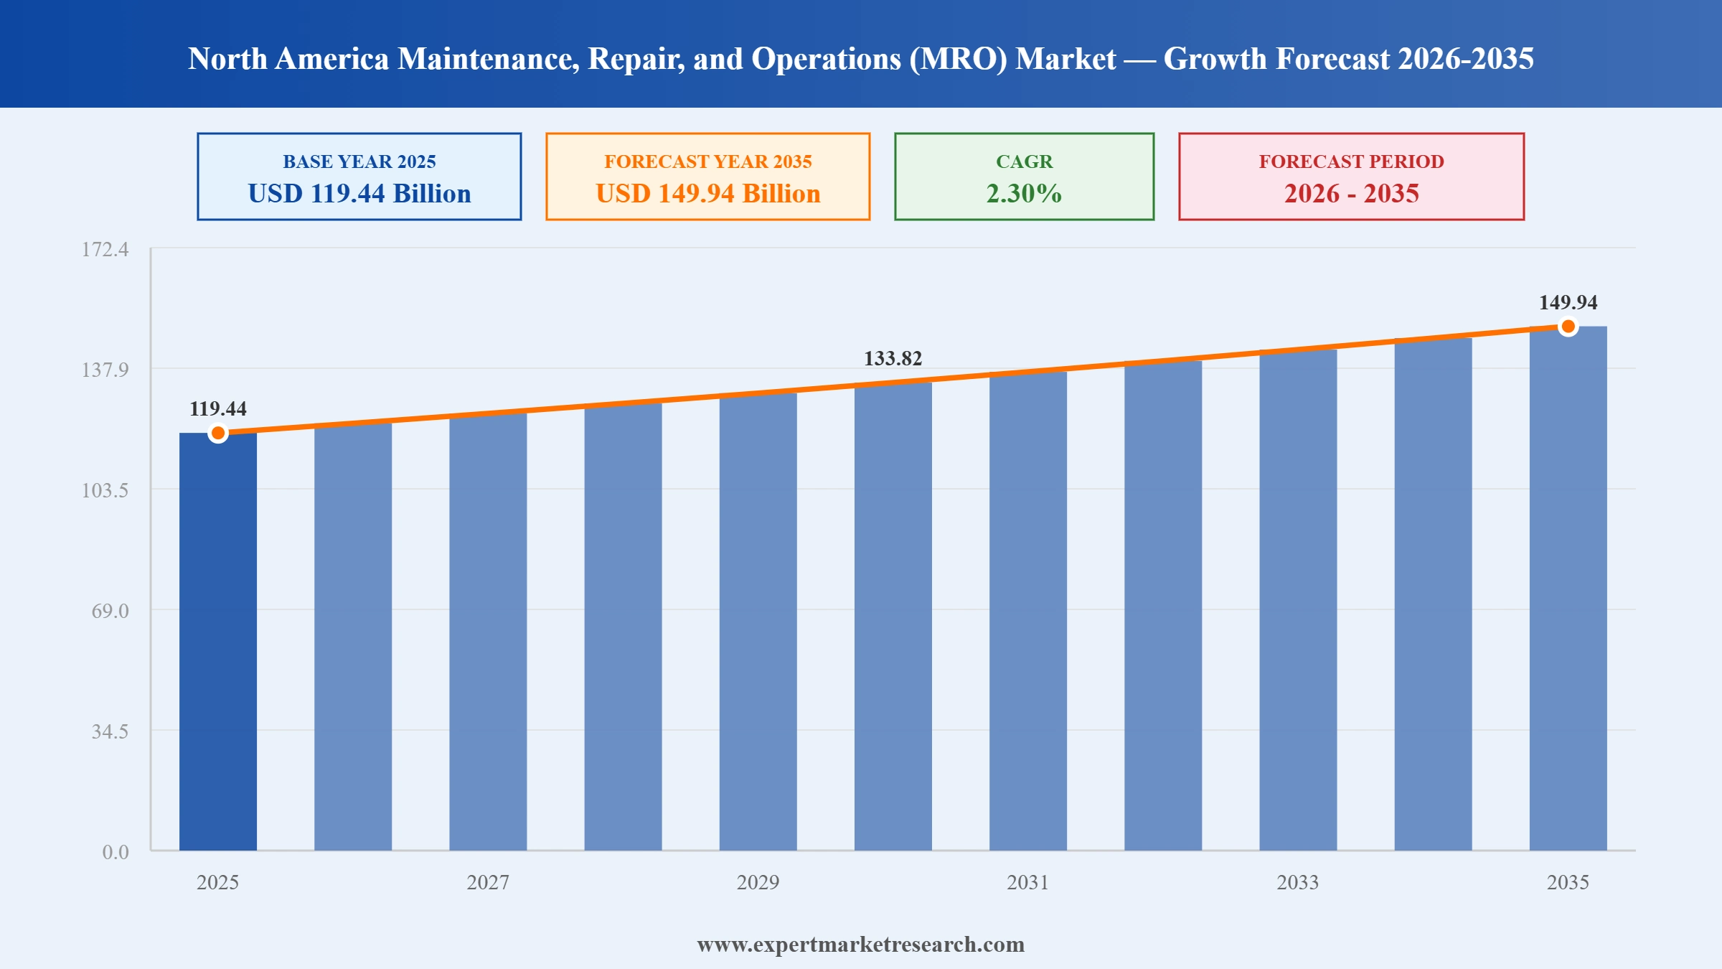Select the dark blue 2025 bar
Viewport: 1722px width, 969px height.
[x=218, y=642]
